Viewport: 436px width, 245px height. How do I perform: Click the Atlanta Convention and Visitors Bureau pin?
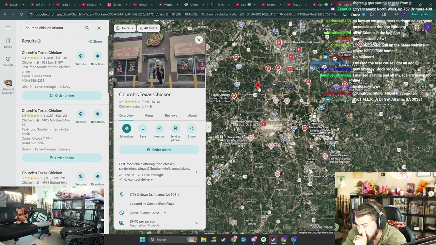[263, 124]
